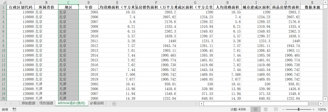Open the 必看说明 sheet tab
The image size is (328, 112).
coord(97,103)
